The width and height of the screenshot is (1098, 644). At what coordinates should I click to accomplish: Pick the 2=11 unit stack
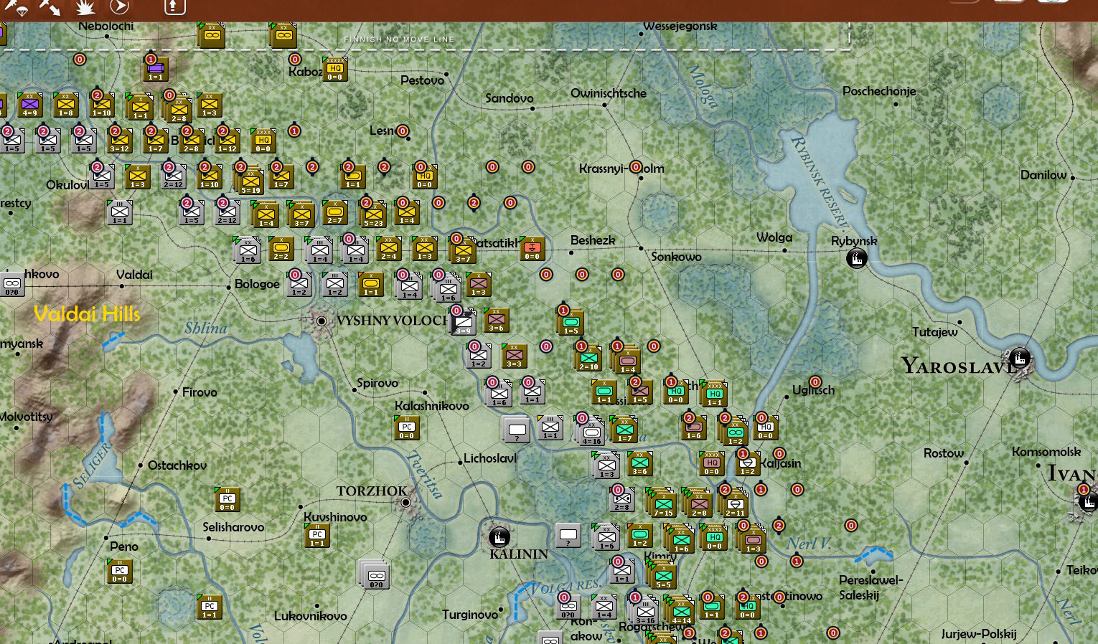(734, 504)
